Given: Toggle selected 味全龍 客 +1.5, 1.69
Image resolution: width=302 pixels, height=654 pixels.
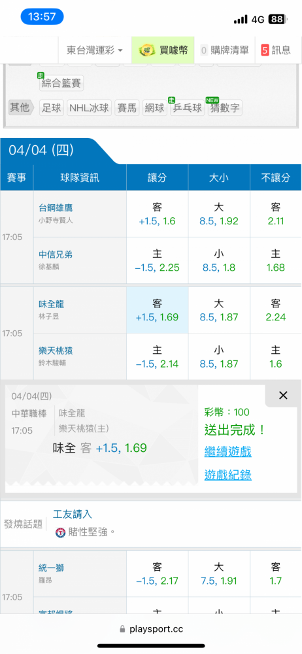Looking at the screenshot, I should coord(158,310).
